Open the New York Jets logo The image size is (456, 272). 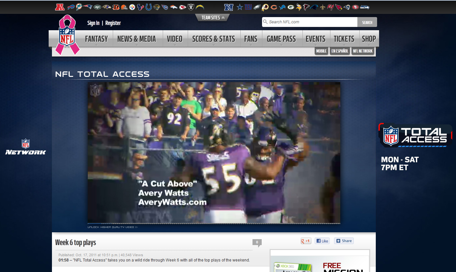click(97, 7)
